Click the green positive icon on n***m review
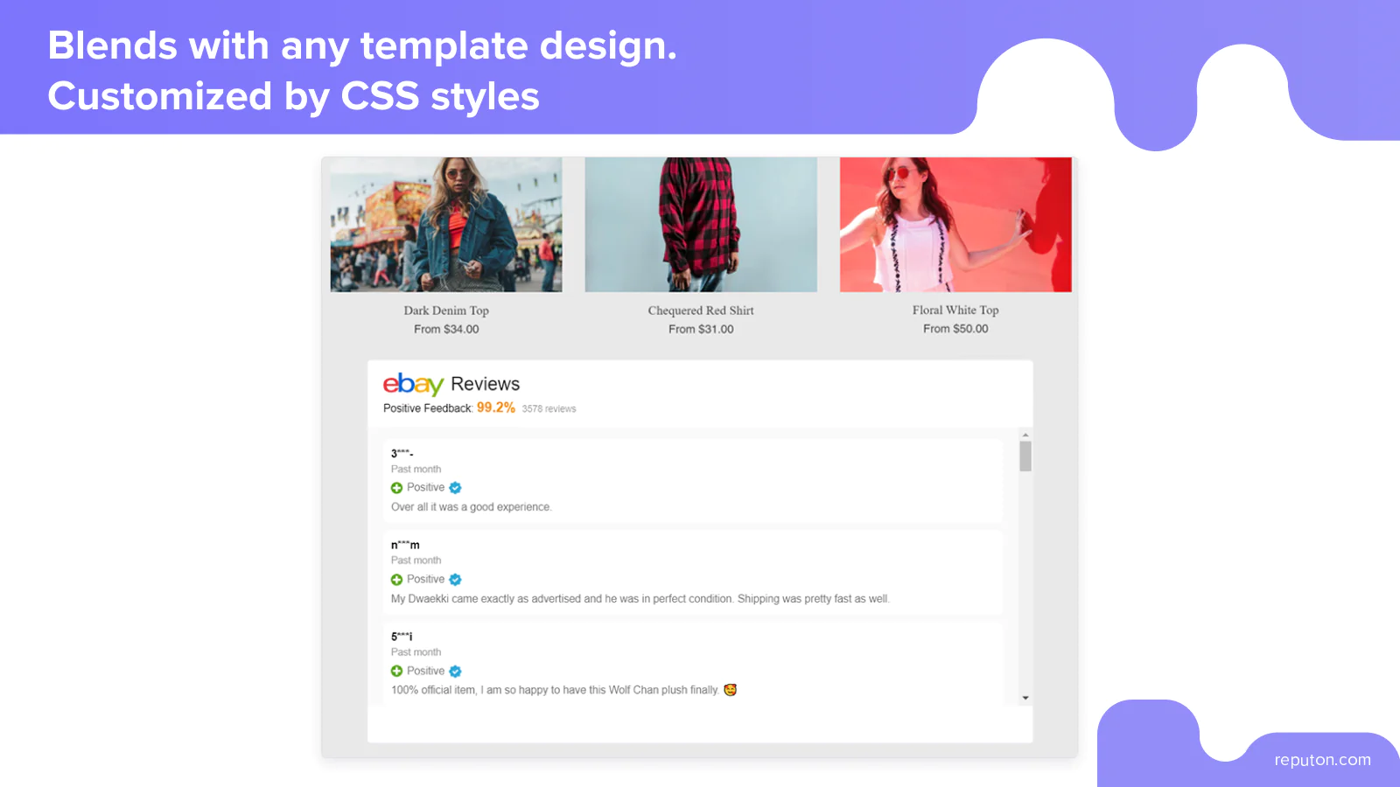Viewport: 1400px width, 787px height. pos(396,580)
